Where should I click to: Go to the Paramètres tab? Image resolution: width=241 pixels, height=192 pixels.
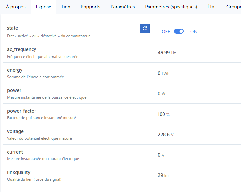[122, 7]
